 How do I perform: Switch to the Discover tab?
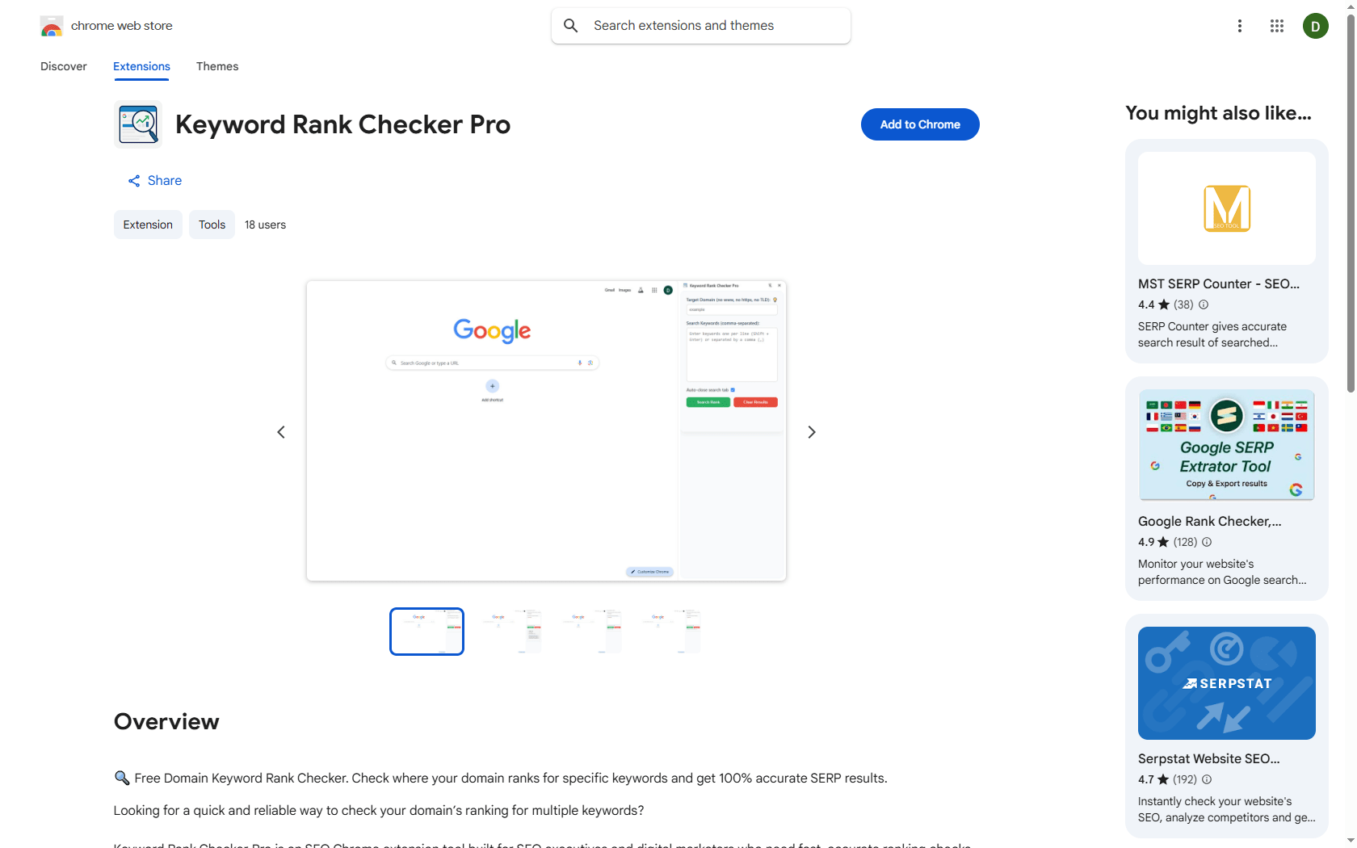click(x=64, y=66)
